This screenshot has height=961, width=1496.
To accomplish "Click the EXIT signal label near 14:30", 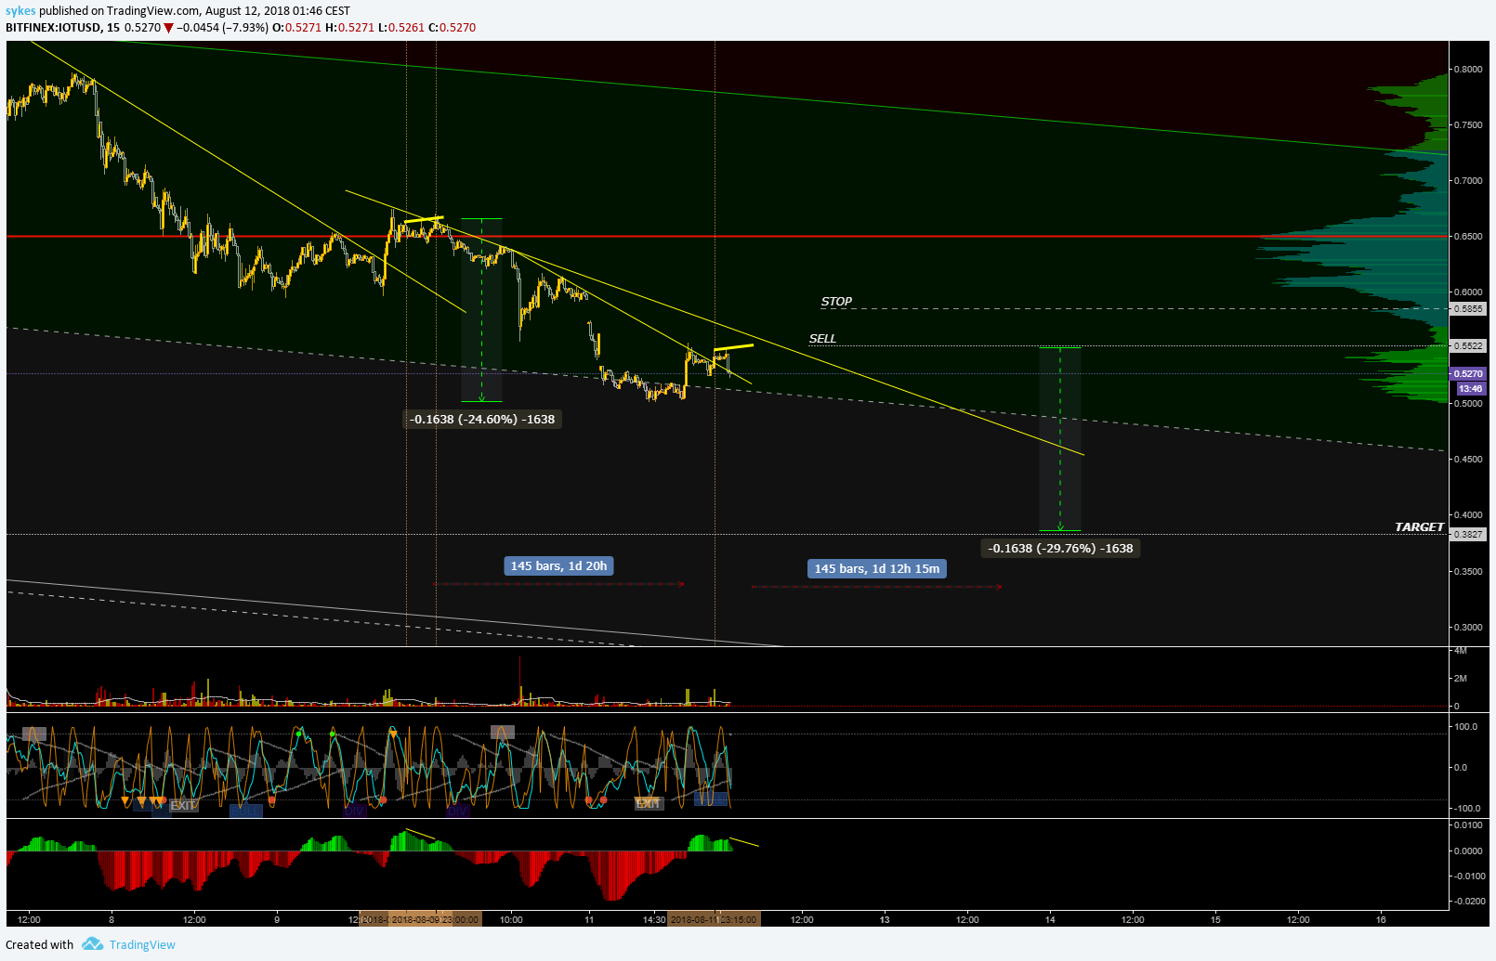I will (648, 804).
